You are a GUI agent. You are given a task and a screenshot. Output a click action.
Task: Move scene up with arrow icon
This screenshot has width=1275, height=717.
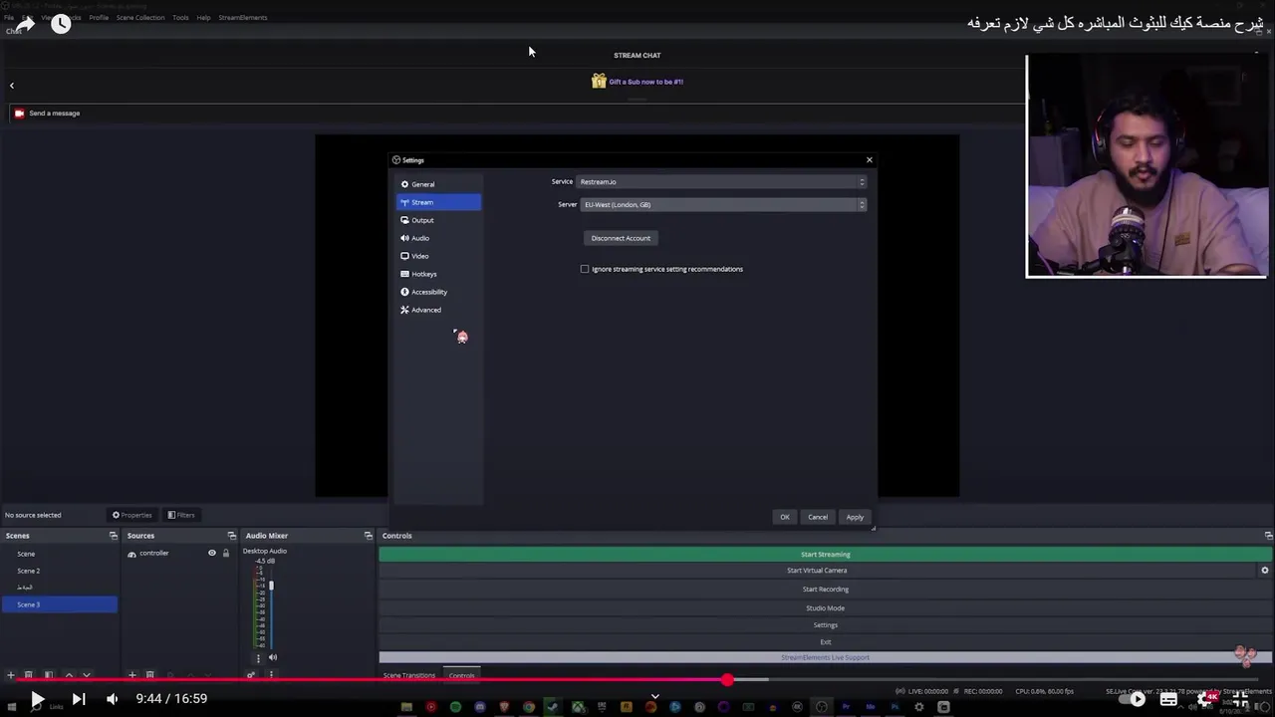pyautogui.click(x=69, y=675)
